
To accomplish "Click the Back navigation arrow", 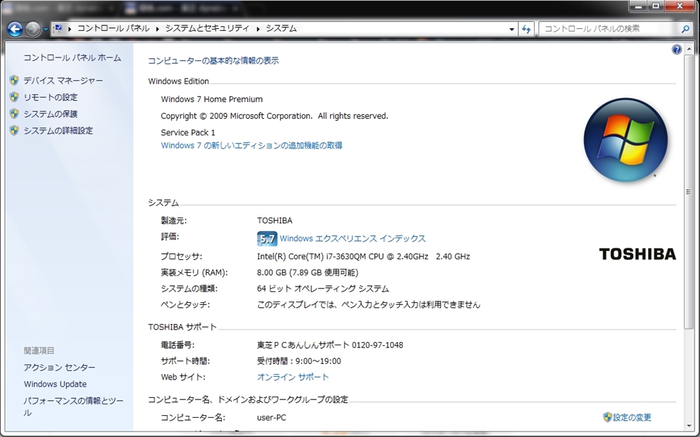I will point(15,29).
